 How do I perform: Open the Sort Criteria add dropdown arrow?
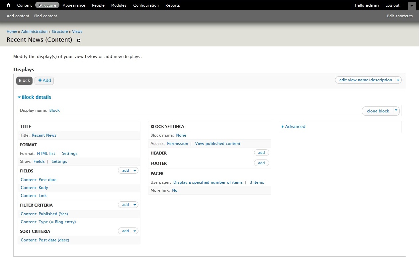click(x=135, y=231)
